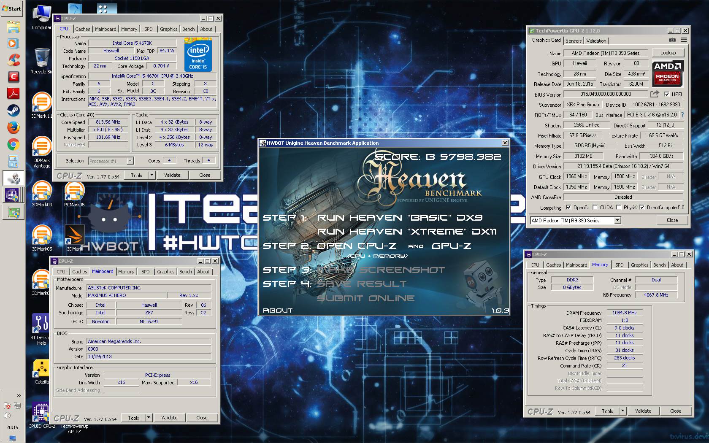Open Graphics tab in CPU-Z memory timings window
709x443 pixels.
tap(640, 265)
